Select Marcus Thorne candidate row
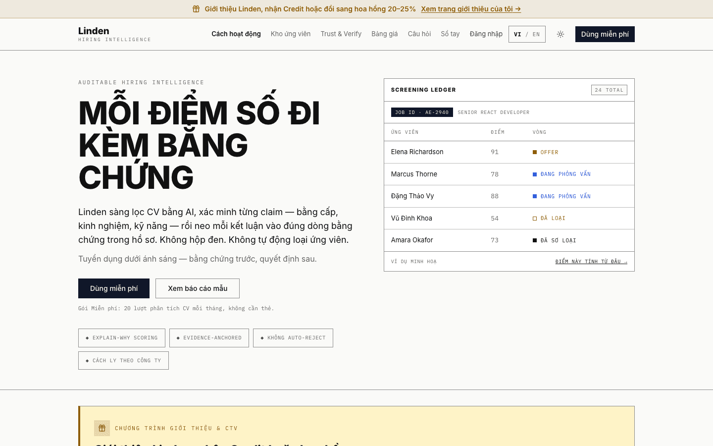This screenshot has width=713, height=446. click(509, 174)
